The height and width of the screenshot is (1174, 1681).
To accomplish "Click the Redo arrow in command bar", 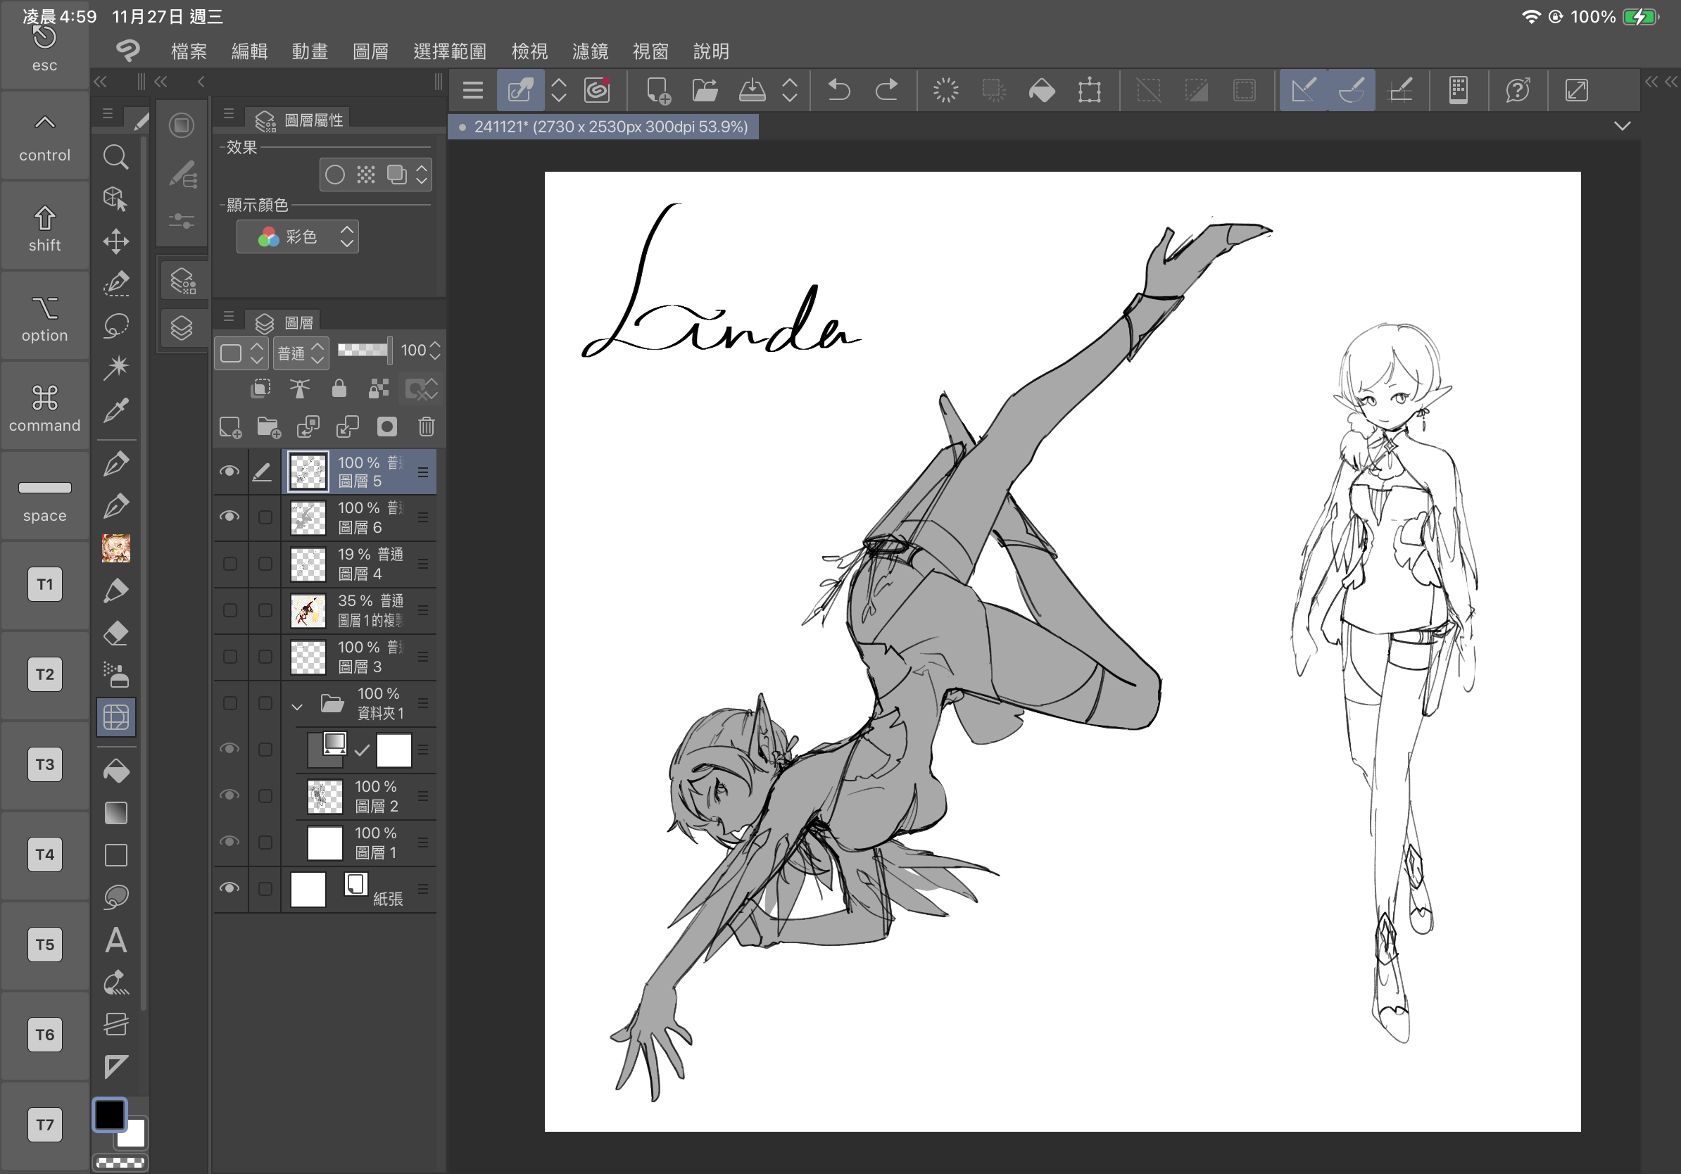I will [x=886, y=90].
